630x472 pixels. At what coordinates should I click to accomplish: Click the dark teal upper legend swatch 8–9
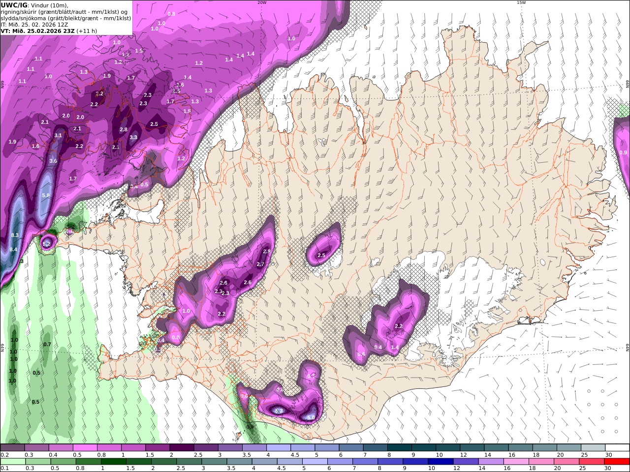tap(399, 448)
